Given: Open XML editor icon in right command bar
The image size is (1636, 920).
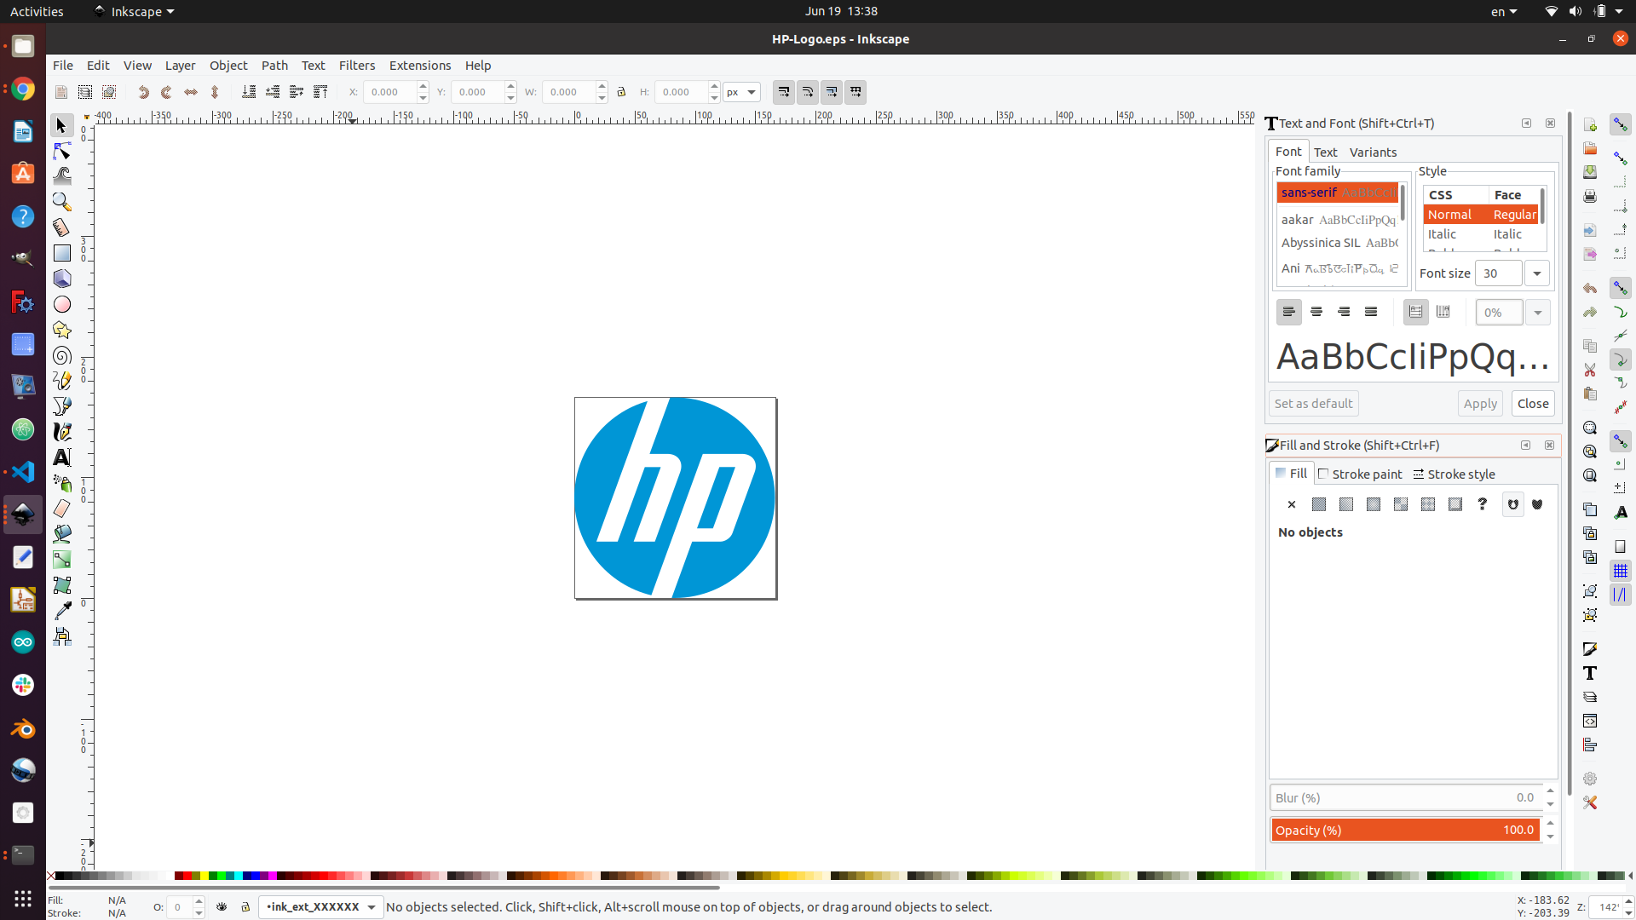Looking at the screenshot, I should pos(1590,721).
